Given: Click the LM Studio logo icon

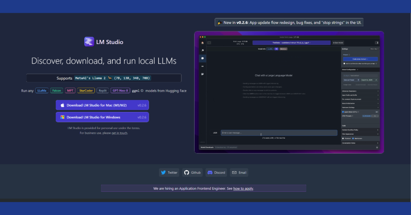Looking at the screenshot, I should click(89, 42).
